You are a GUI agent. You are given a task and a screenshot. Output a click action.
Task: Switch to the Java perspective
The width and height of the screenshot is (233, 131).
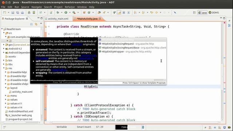pos(202,13)
